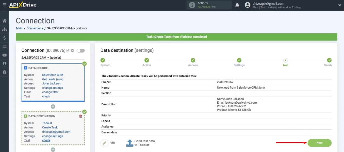Enable the connection using the toggle switch
The width and height of the screenshot is (344, 152).
(80, 50)
